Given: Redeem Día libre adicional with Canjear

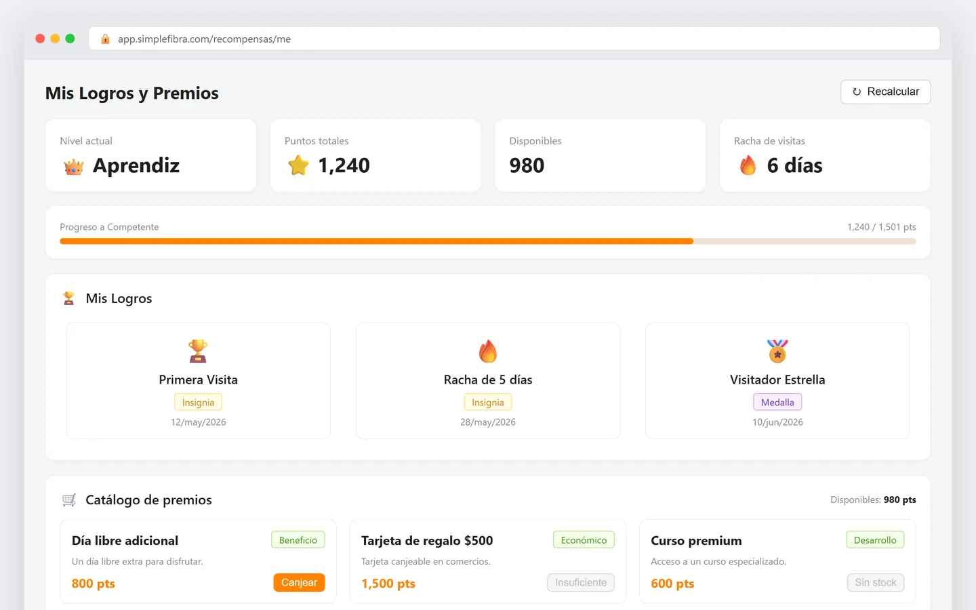Looking at the screenshot, I should pyautogui.click(x=299, y=583).
